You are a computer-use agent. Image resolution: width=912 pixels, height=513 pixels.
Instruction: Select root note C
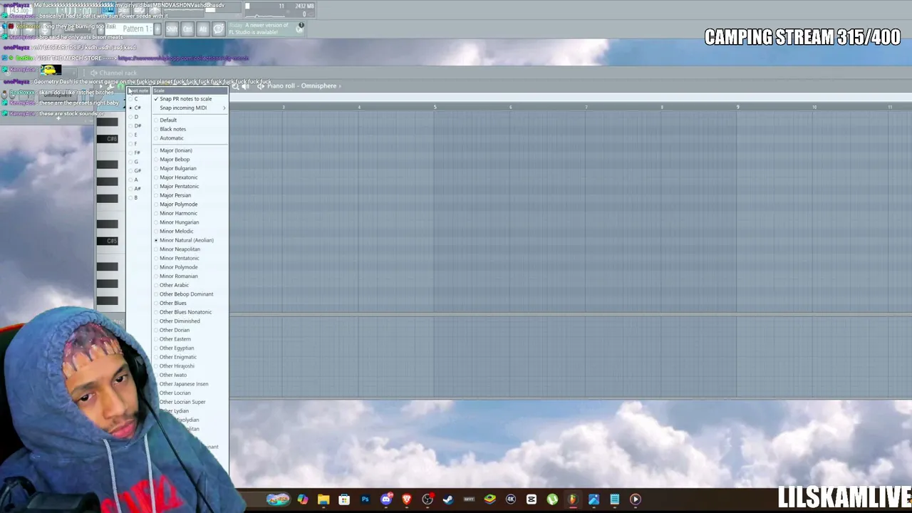click(x=139, y=99)
